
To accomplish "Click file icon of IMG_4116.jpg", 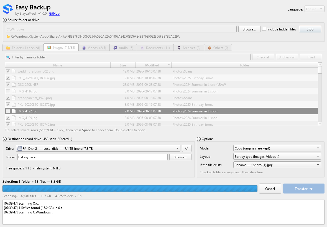I will [14, 91].
